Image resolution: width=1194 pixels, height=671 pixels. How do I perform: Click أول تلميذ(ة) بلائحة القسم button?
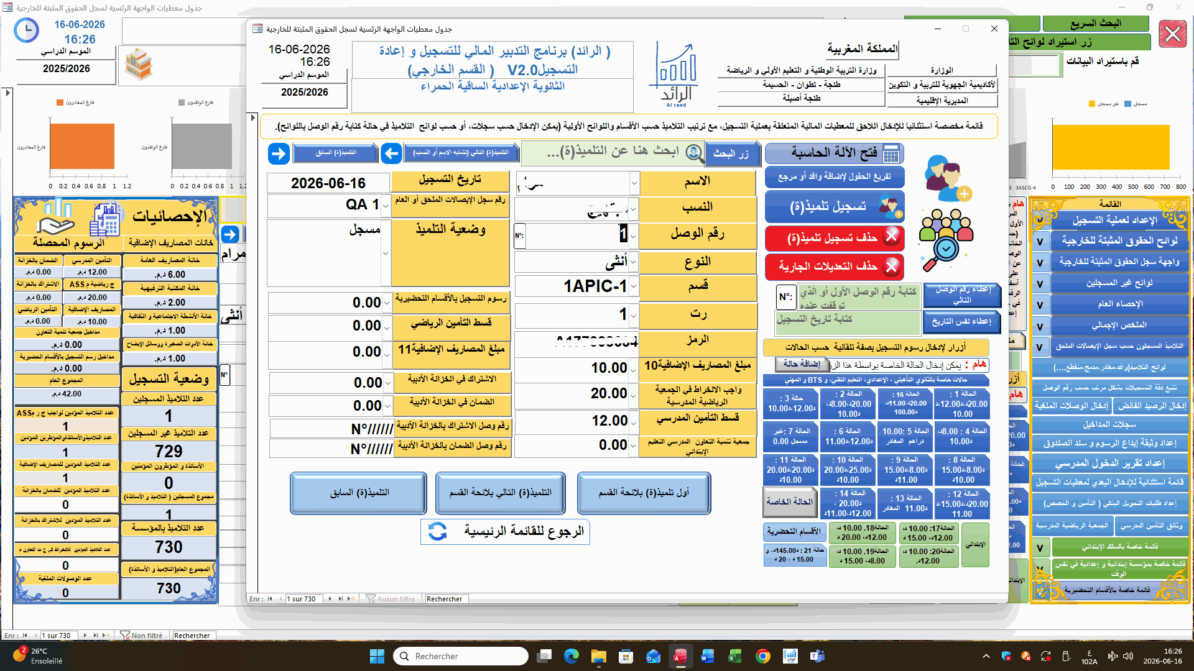(x=644, y=493)
